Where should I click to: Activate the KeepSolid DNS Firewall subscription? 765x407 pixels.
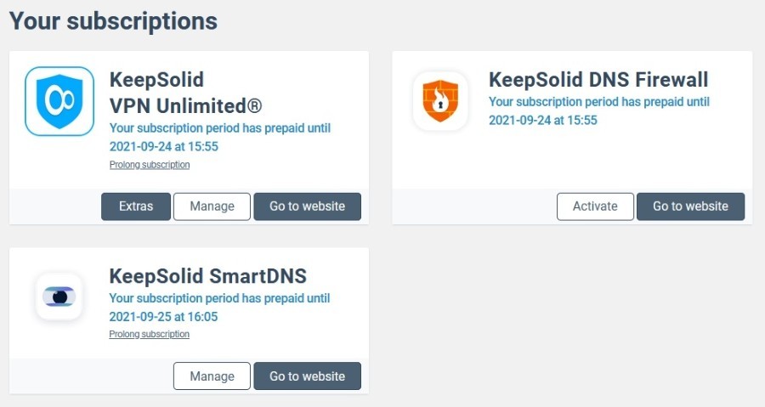tap(595, 206)
